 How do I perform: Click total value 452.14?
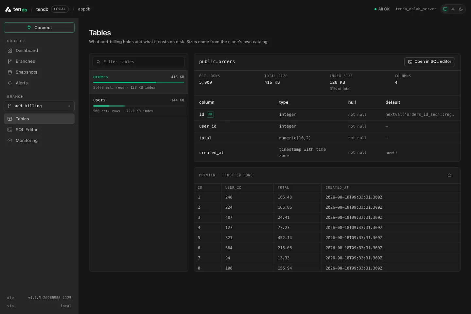[x=285, y=238]
